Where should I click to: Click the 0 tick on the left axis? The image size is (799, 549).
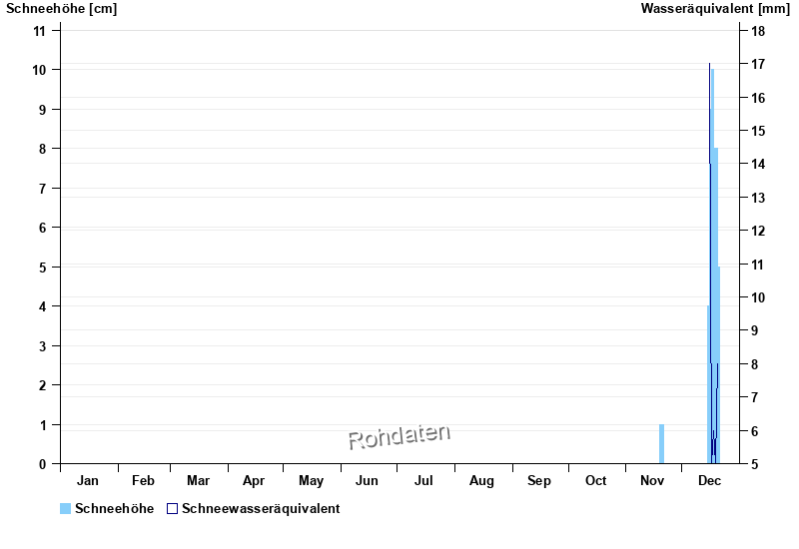coord(43,464)
